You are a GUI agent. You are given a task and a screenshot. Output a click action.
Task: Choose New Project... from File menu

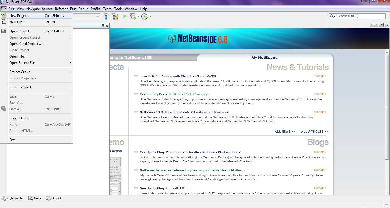point(37,16)
